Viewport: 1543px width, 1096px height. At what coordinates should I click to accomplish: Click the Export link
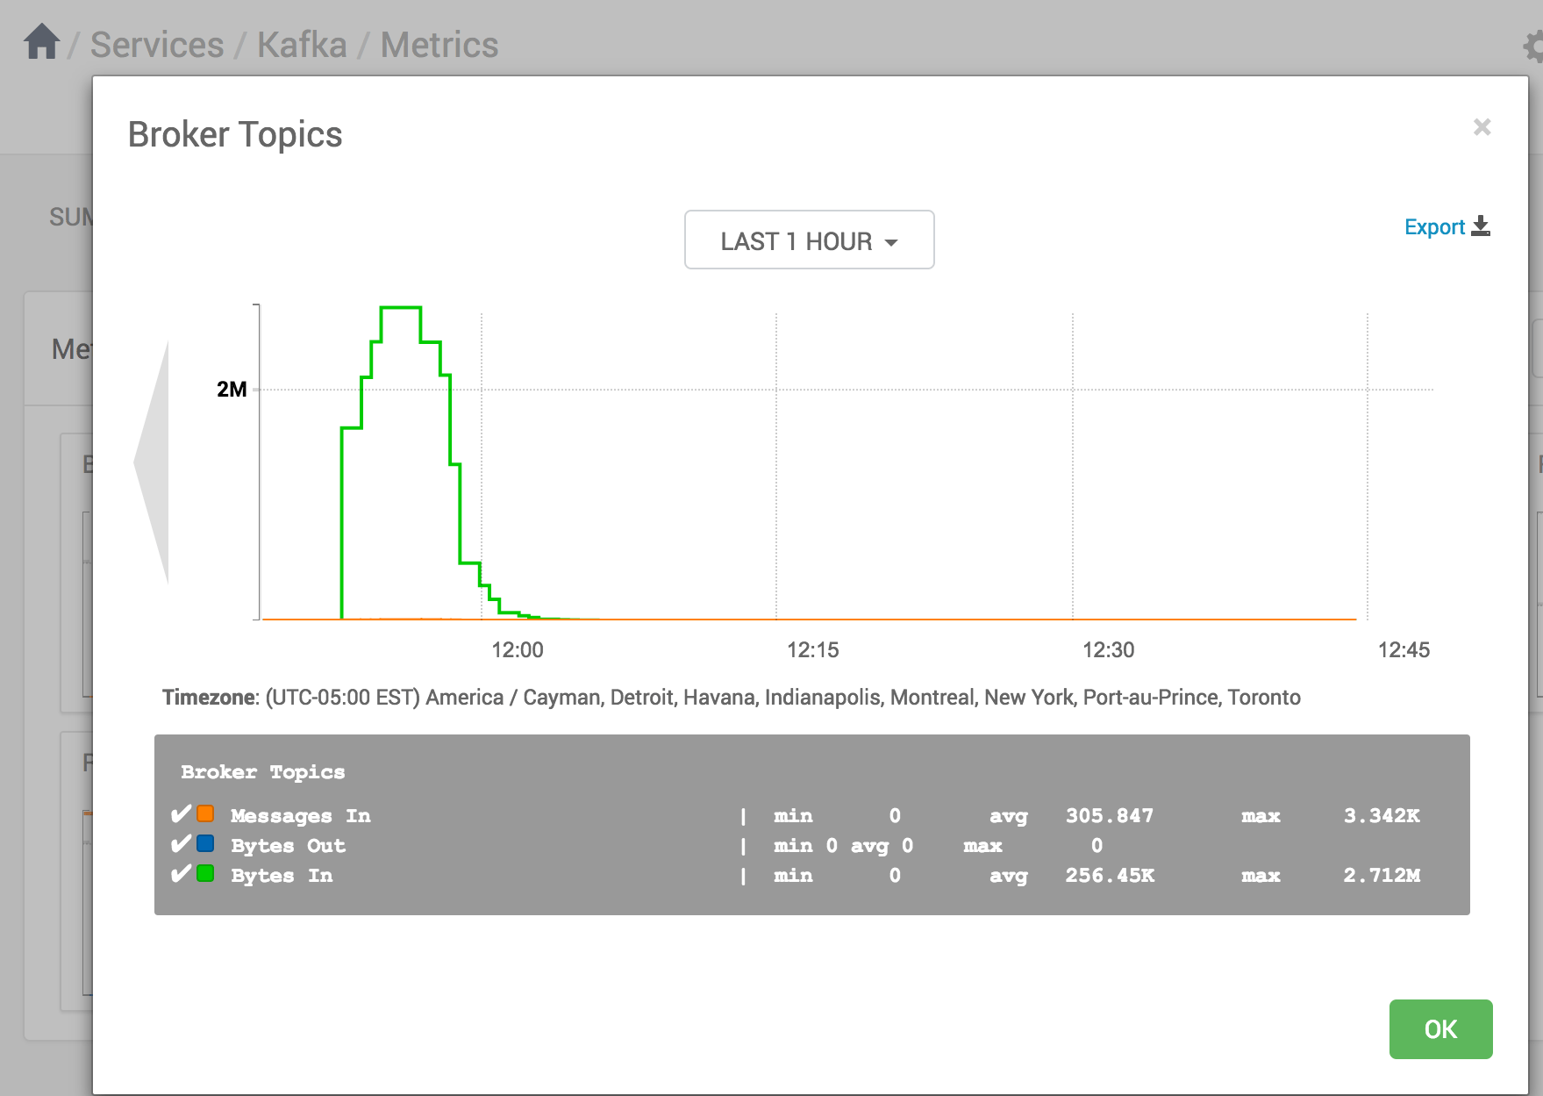(1433, 226)
